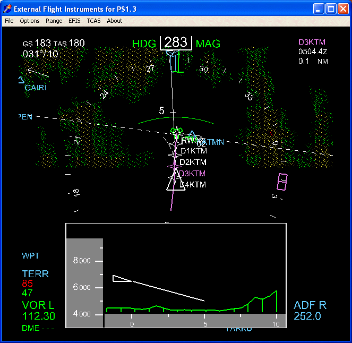This screenshot has width=352, height=343.
Task: Open the Options menu
Action: point(30,21)
